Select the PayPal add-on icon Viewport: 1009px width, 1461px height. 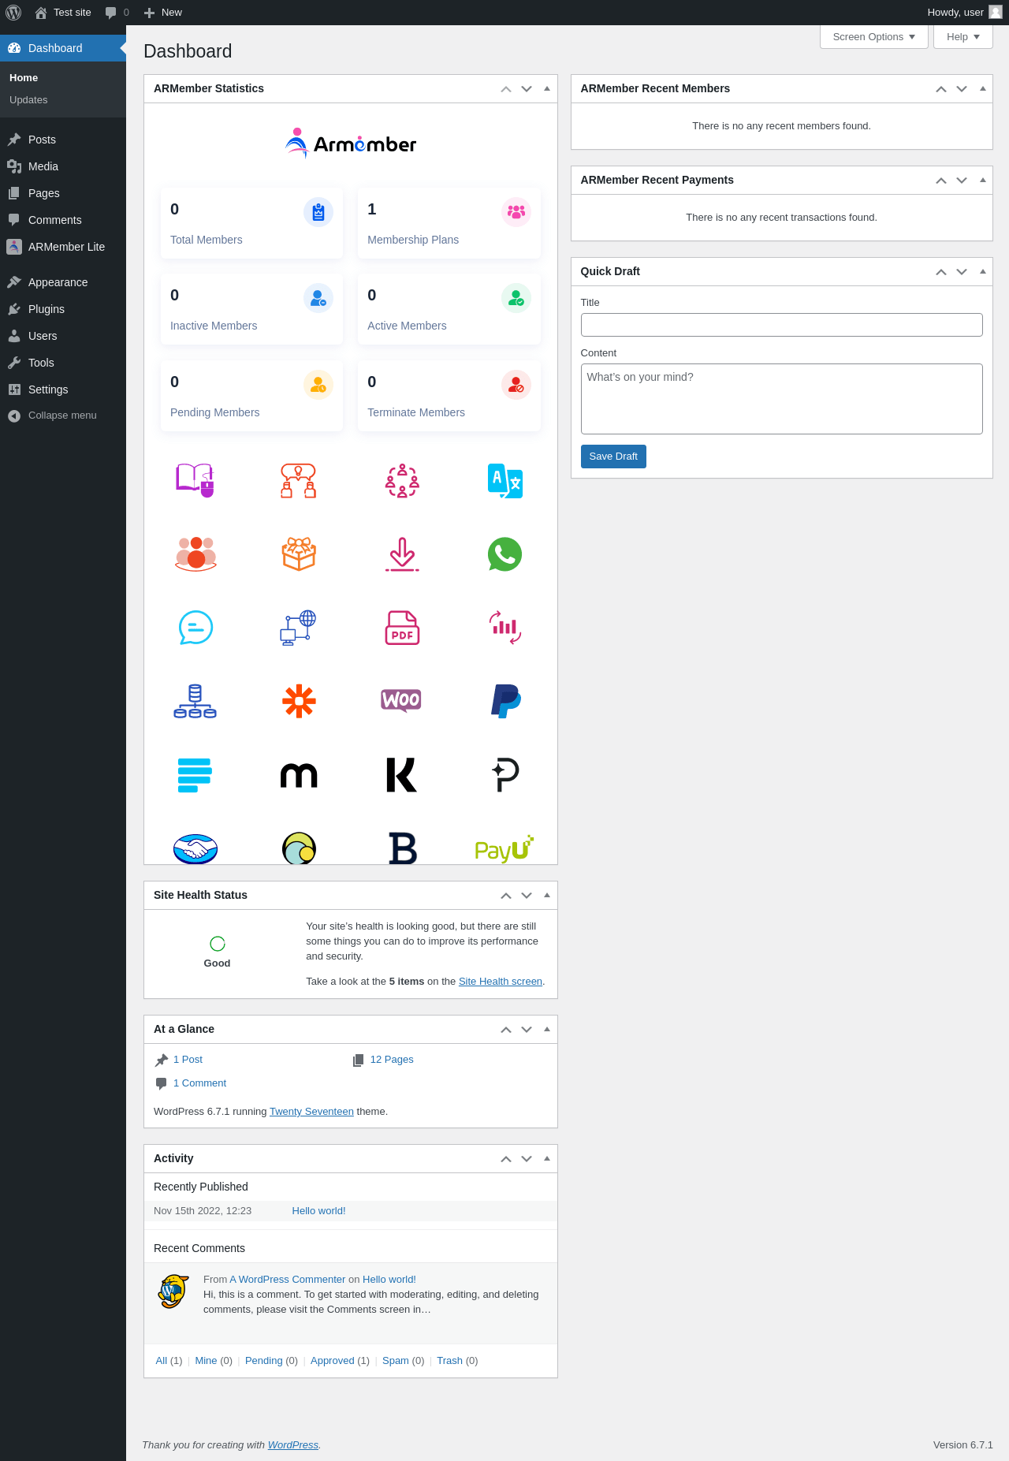pyautogui.click(x=506, y=701)
